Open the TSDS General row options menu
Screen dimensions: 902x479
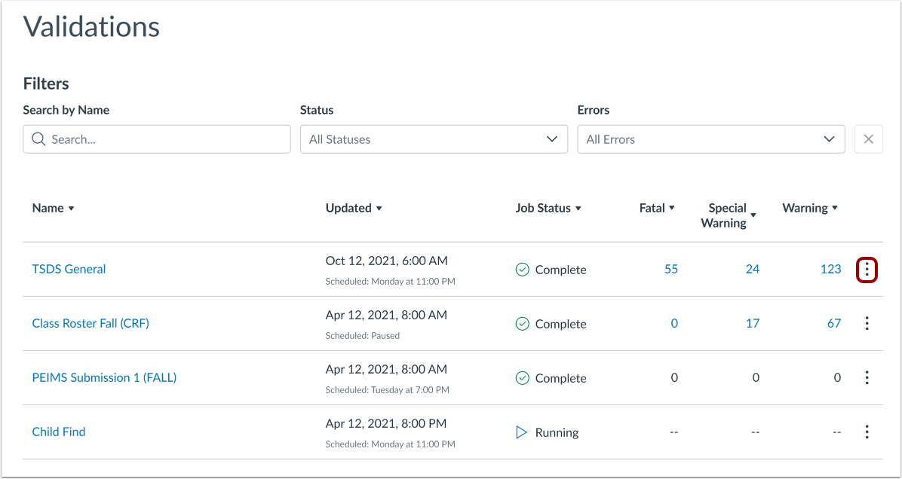(867, 269)
